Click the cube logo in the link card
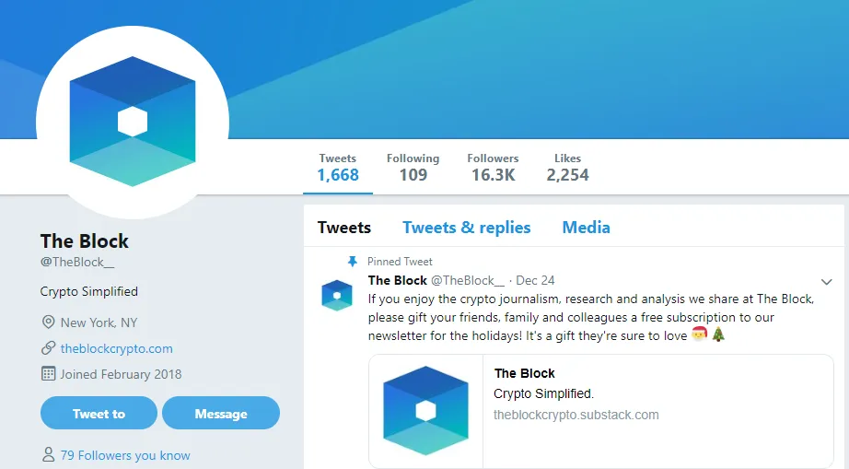This screenshot has width=849, height=469. 425,411
